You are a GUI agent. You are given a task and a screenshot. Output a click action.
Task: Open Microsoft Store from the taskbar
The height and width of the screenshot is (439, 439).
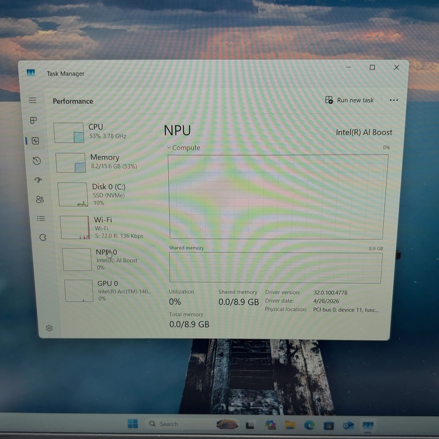coord(329,425)
